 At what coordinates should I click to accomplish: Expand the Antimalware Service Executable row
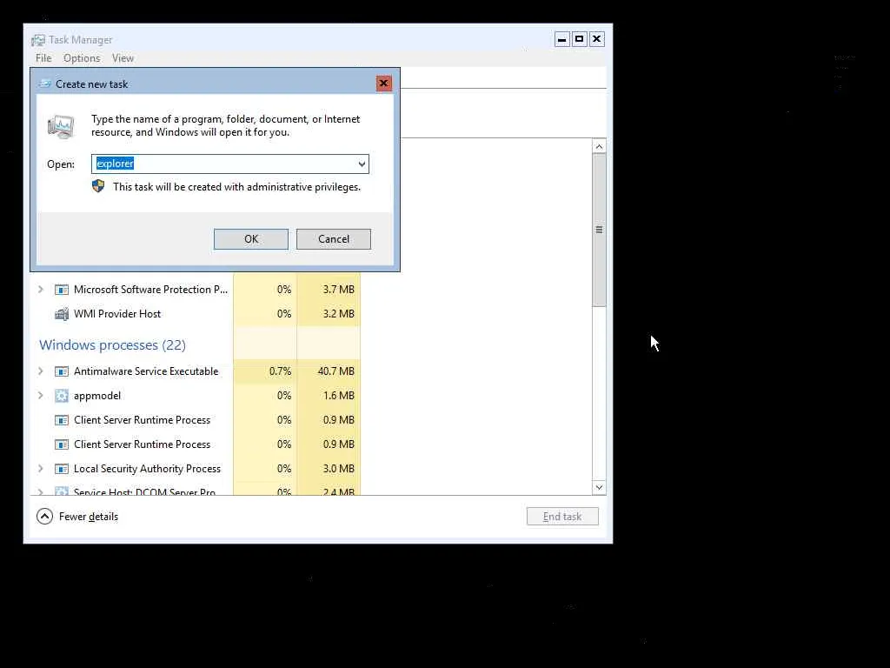(40, 371)
